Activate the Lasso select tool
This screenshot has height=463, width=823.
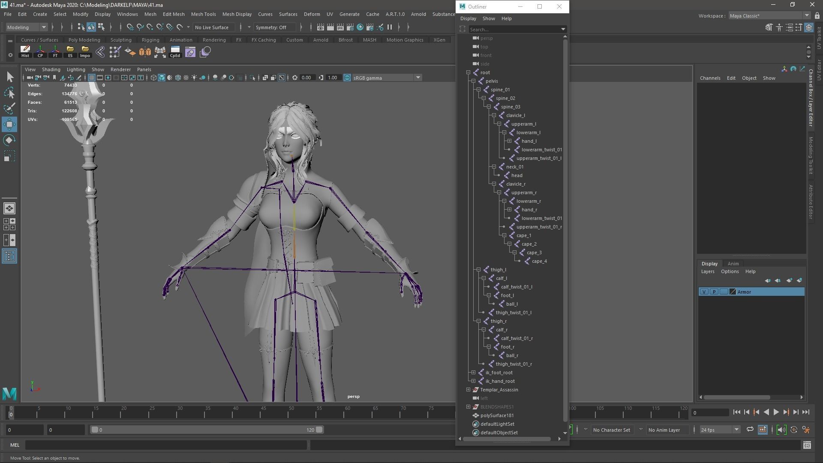(x=9, y=93)
